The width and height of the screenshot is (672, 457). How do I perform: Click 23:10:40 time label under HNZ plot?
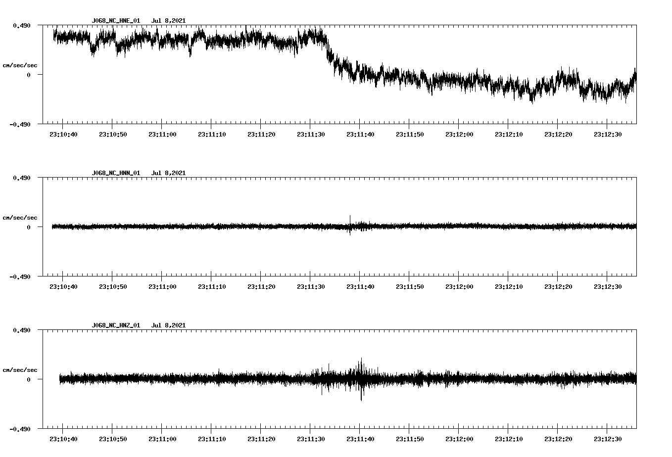point(63,439)
